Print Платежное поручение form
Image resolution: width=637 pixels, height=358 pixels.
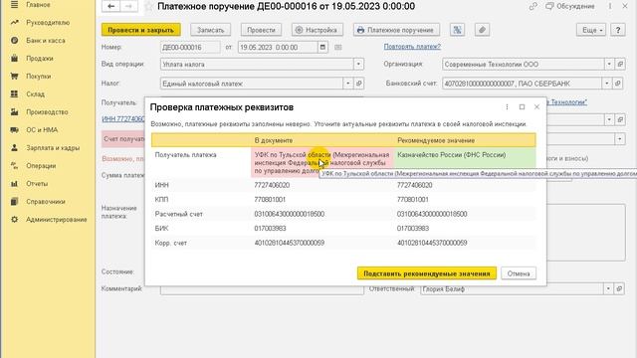click(x=396, y=30)
